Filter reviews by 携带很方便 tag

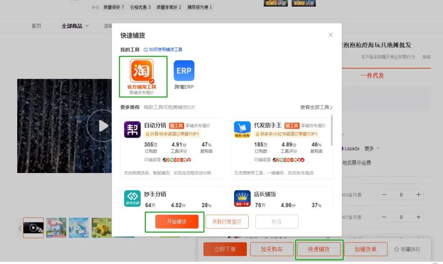[x=200, y=7]
